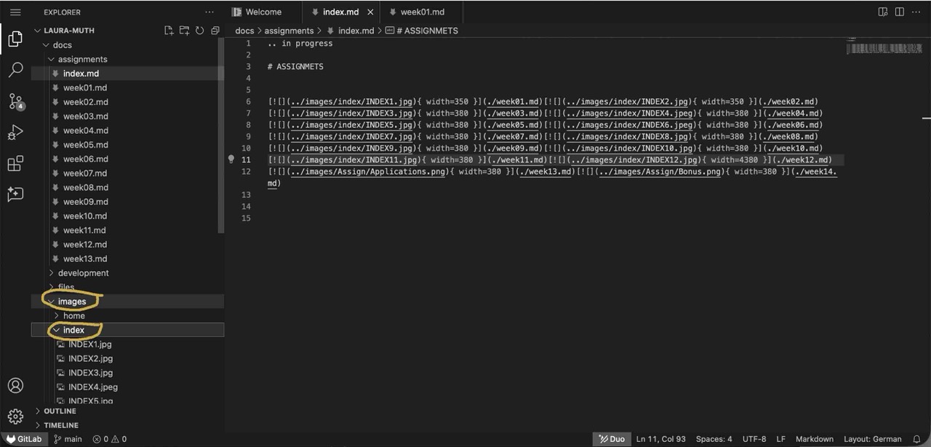Image resolution: width=931 pixels, height=447 pixels.
Task: Open Run and Debug view
Action: pos(15,132)
